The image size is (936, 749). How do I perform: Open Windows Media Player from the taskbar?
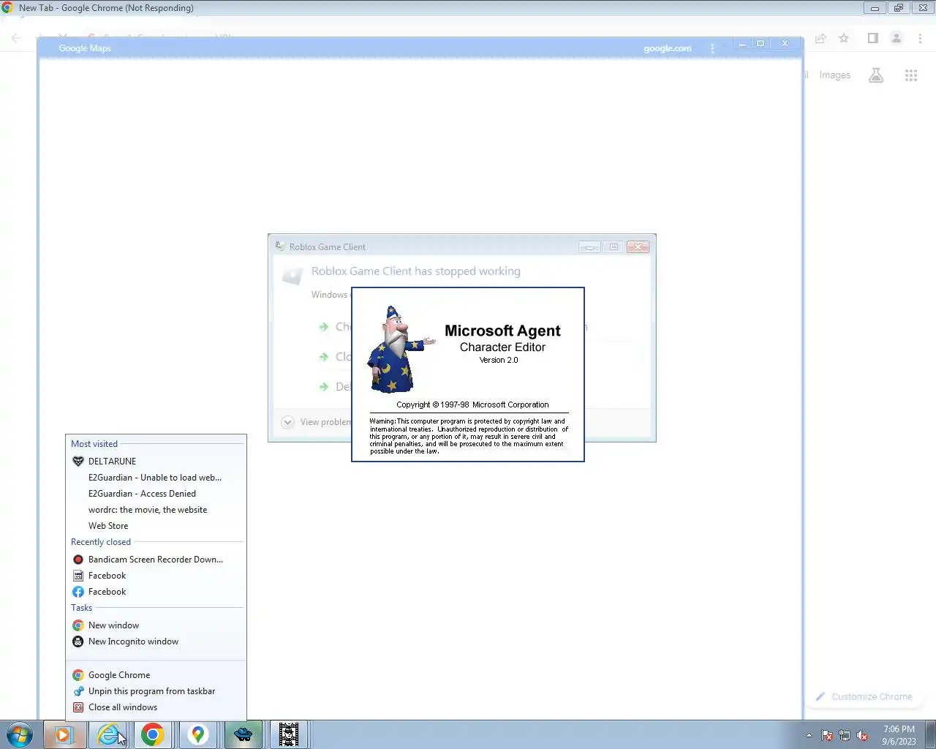(64, 734)
